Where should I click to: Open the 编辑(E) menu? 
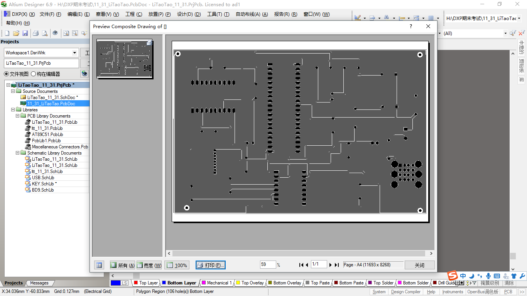(78, 14)
